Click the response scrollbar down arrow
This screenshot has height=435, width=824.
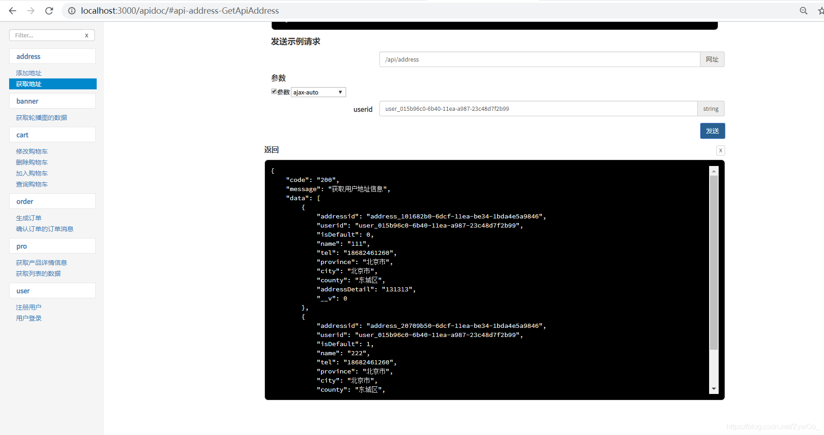coord(714,389)
